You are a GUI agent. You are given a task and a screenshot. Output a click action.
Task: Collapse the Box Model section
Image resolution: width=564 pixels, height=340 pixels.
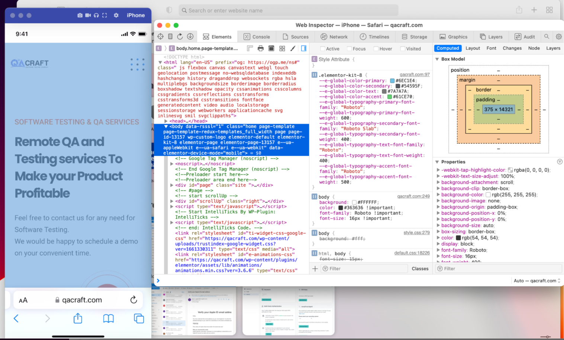[x=437, y=59]
